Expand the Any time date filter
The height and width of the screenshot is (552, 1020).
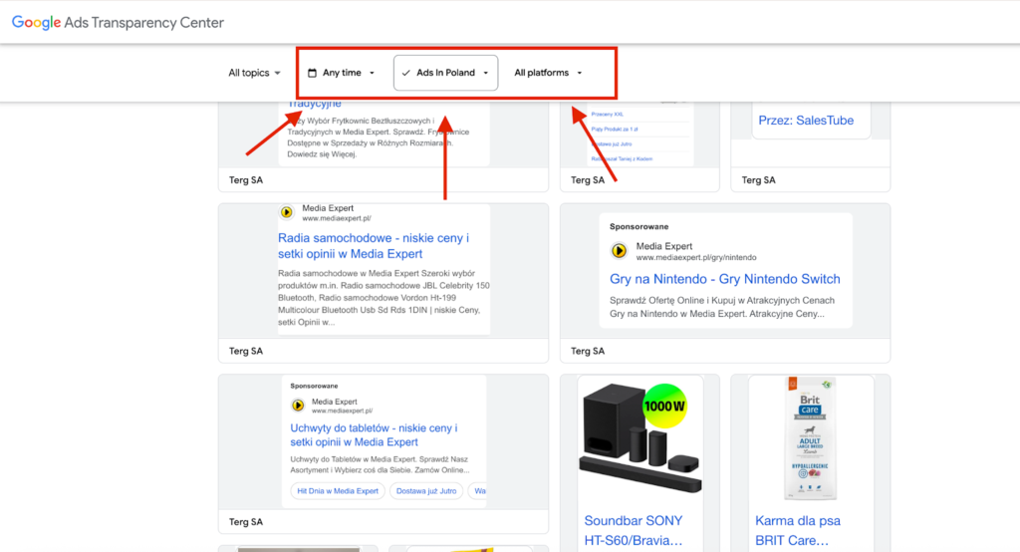pos(342,73)
